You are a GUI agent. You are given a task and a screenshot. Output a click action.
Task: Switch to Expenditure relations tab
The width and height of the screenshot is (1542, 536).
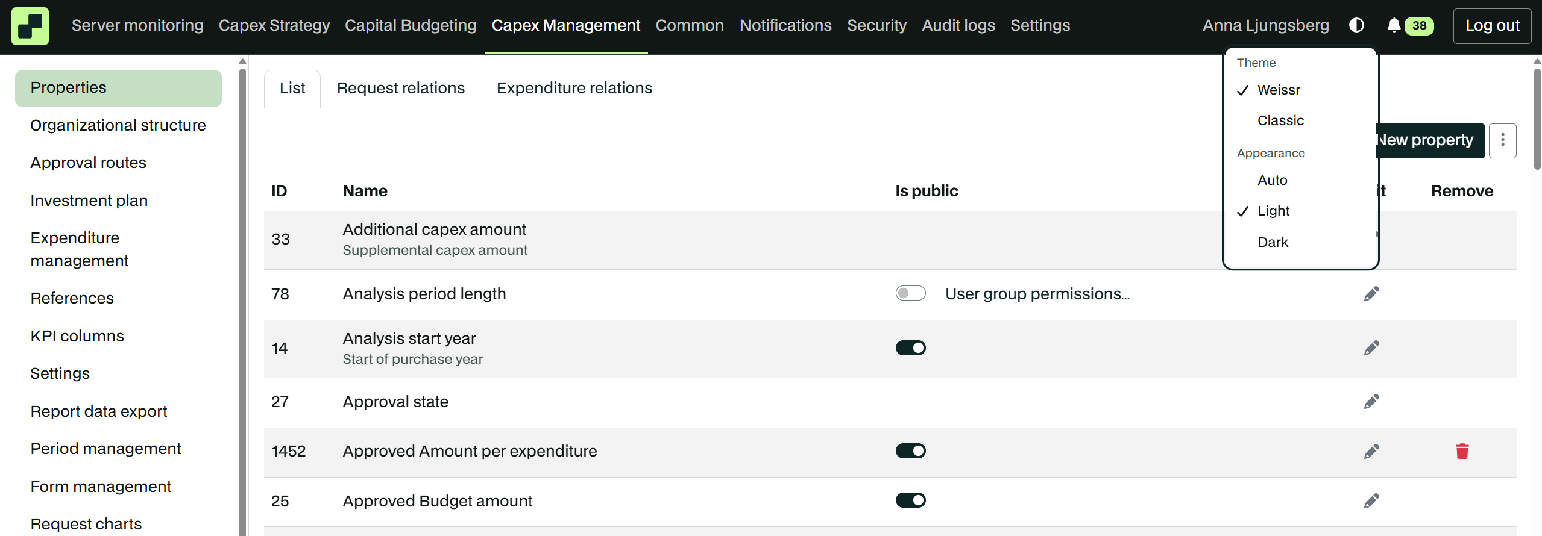click(x=574, y=89)
